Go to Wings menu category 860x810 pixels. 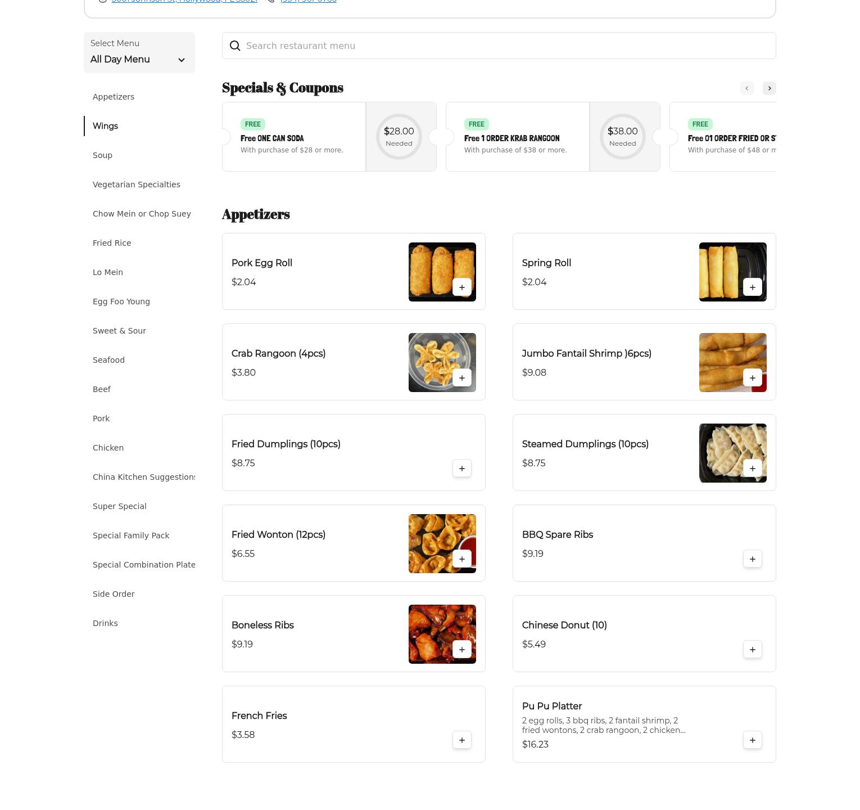(105, 126)
